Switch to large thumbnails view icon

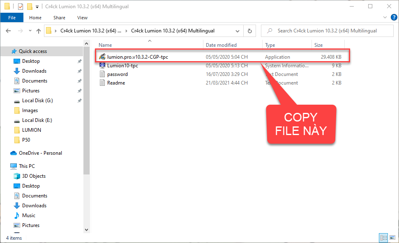392,238
